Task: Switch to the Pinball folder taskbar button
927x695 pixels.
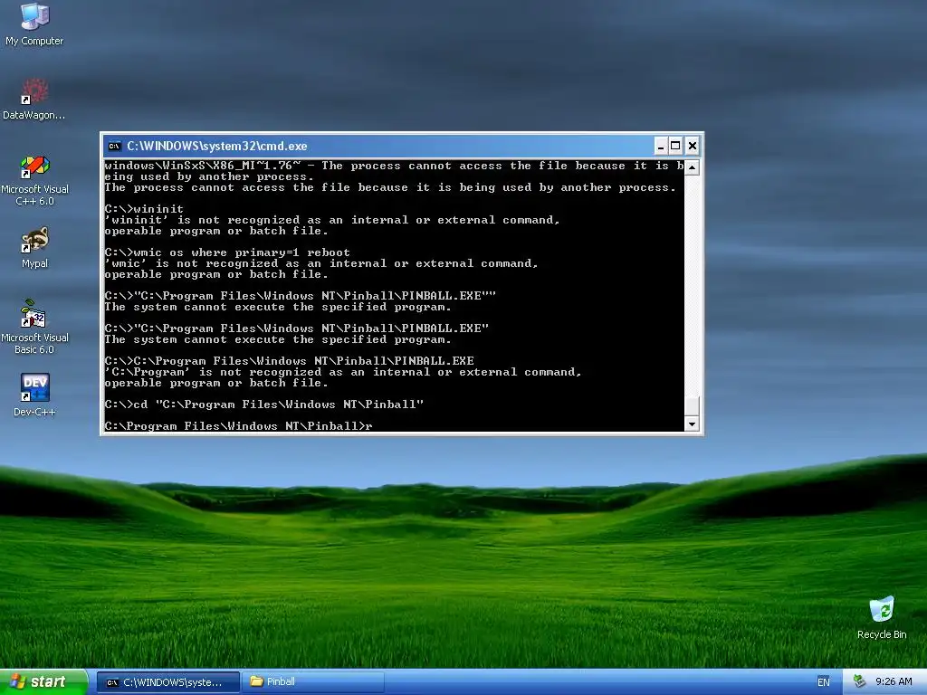Action: click(x=312, y=682)
